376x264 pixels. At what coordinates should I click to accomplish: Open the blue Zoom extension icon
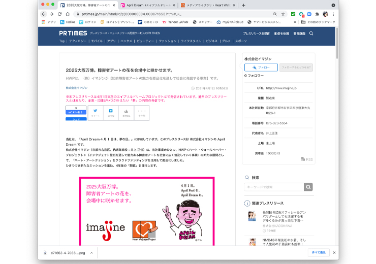click(x=309, y=14)
